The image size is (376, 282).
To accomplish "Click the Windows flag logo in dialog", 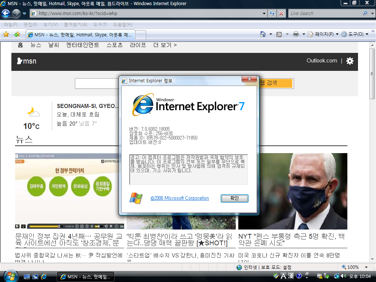I will pyautogui.click(x=136, y=198).
